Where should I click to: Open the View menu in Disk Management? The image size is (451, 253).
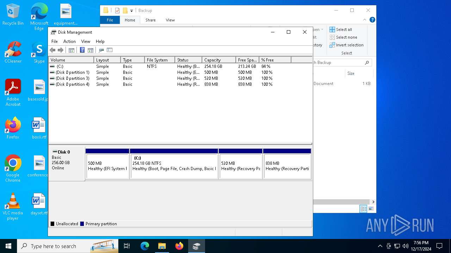pyautogui.click(x=86, y=41)
